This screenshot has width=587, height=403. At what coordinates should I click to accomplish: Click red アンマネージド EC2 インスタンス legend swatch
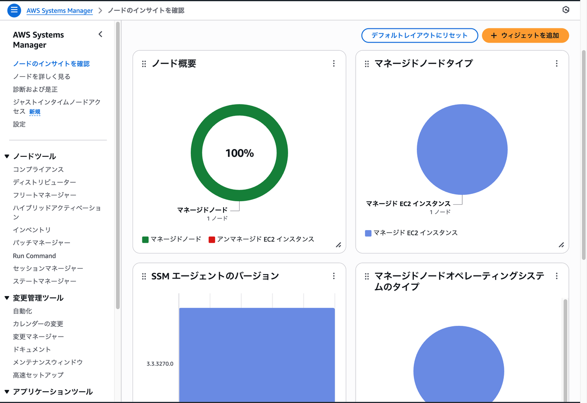pyautogui.click(x=212, y=239)
